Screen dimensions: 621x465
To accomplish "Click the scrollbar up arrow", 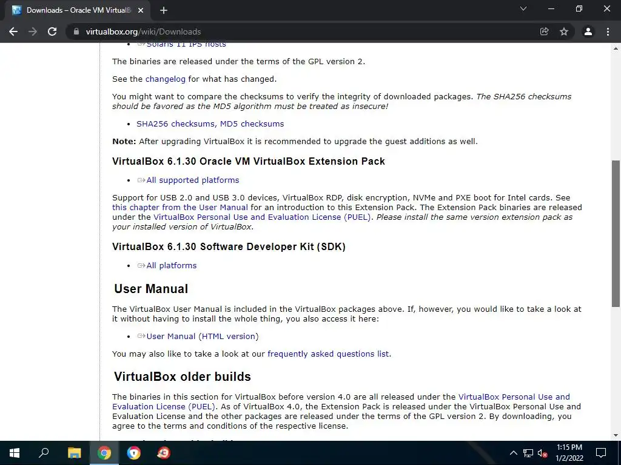I will tap(616, 48).
